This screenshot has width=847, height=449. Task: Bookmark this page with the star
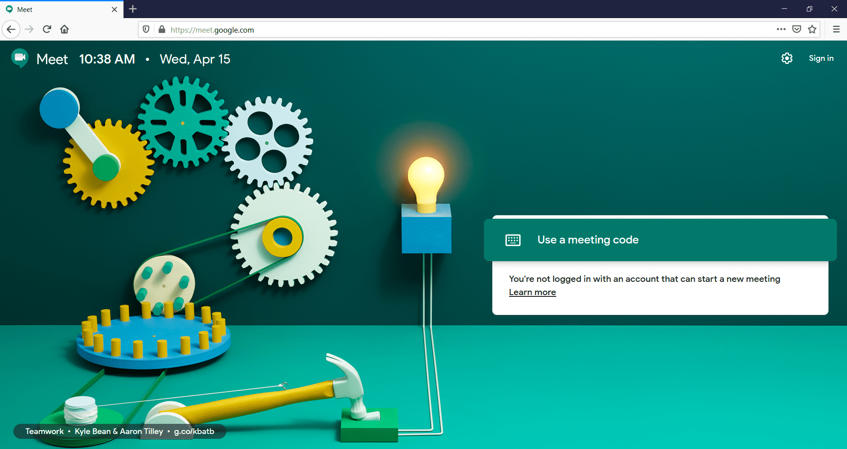(812, 30)
